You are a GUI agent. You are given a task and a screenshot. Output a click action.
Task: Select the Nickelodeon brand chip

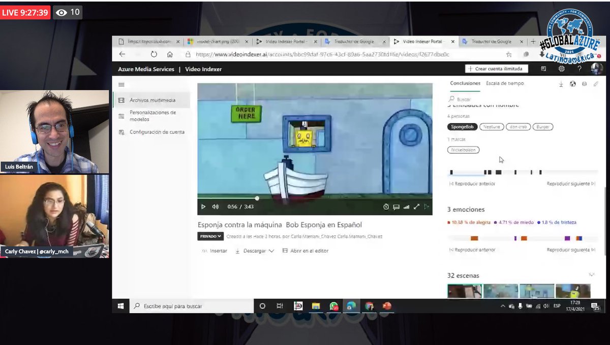(464, 150)
